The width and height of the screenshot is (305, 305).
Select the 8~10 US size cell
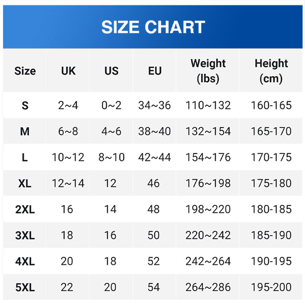click(111, 157)
